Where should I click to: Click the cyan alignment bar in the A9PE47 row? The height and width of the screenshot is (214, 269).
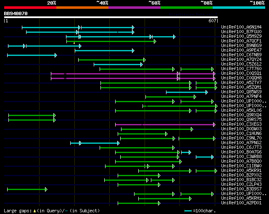tap(105, 50)
